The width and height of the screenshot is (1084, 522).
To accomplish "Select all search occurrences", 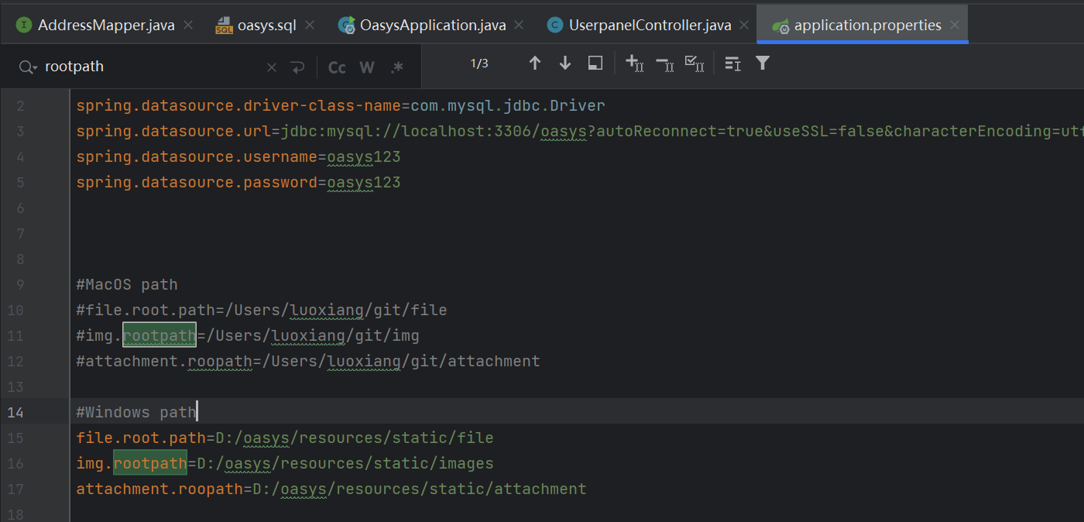I will point(695,64).
